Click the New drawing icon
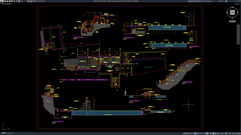 pos(5,1)
